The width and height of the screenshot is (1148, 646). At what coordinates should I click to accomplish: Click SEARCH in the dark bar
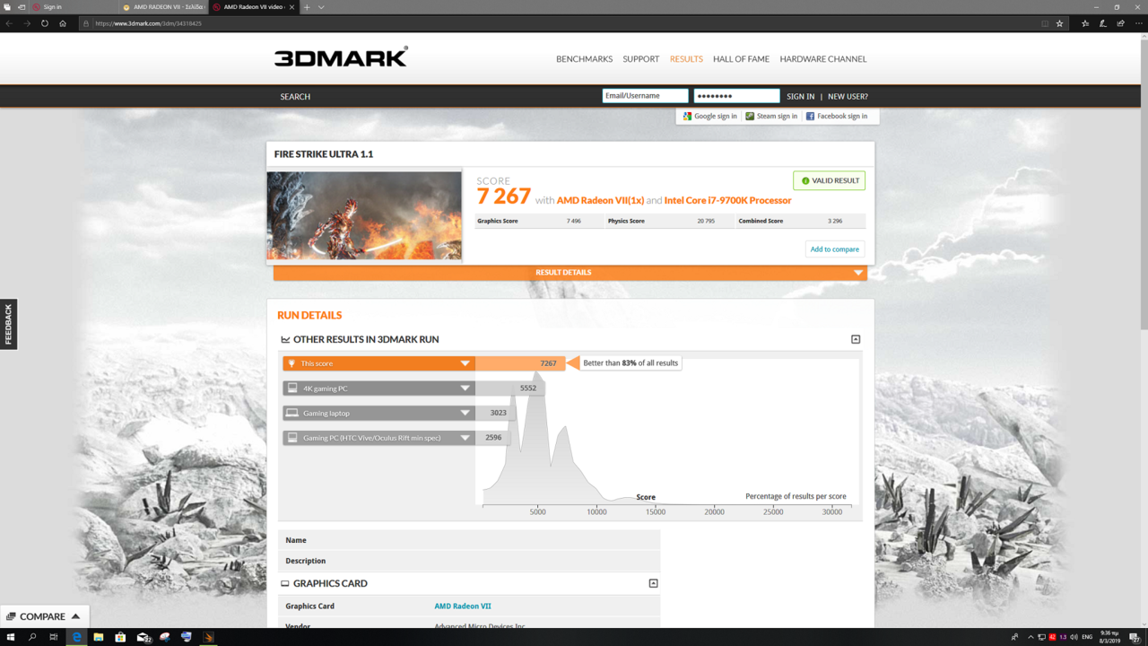tap(295, 96)
